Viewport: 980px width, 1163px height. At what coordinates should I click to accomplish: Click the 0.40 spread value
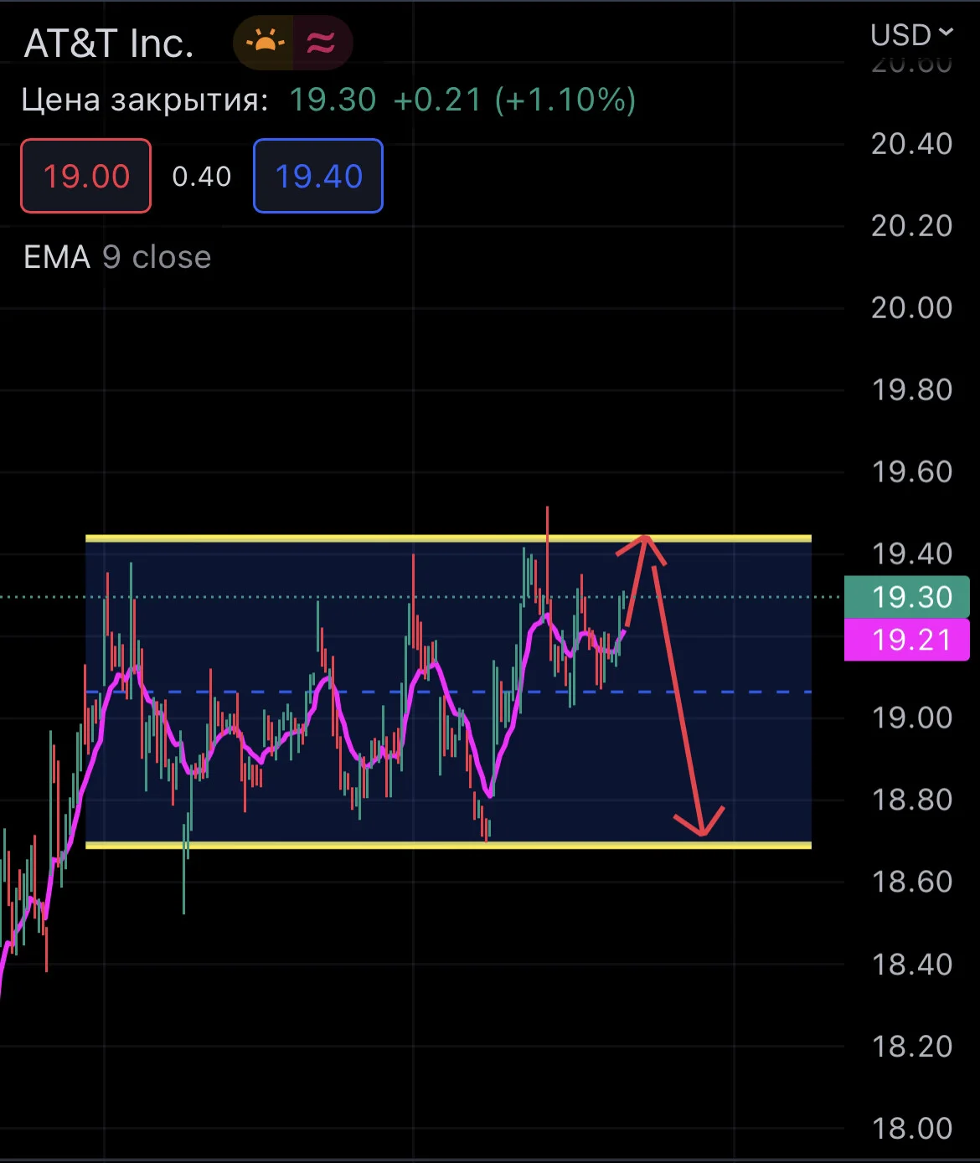point(202,177)
